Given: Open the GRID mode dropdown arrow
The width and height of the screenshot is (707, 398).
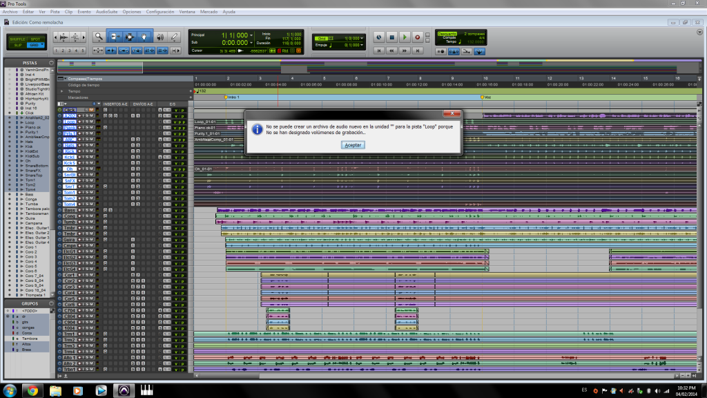Looking at the screenshot, I should (42, 45).
